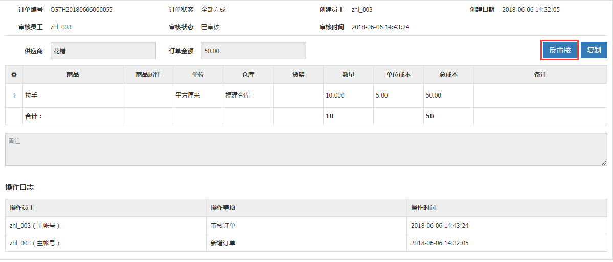Click the gear icon in table header
This screenshot has height=262, width=613.
14,74
